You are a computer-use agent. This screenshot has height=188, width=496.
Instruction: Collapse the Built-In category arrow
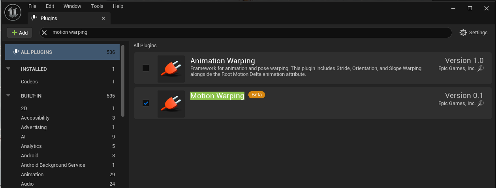[x=8, y=96]
